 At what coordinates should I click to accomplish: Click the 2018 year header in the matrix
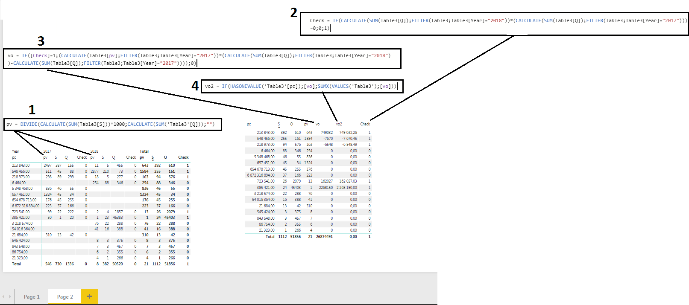(x=94, y=151)
